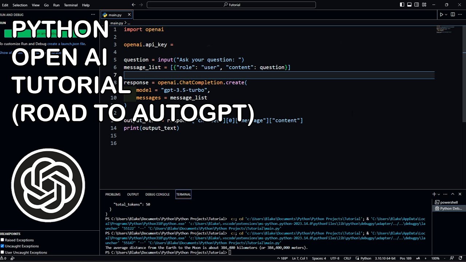
Task: Click the Tutorial command center search box
Action: tap(231, 5)
